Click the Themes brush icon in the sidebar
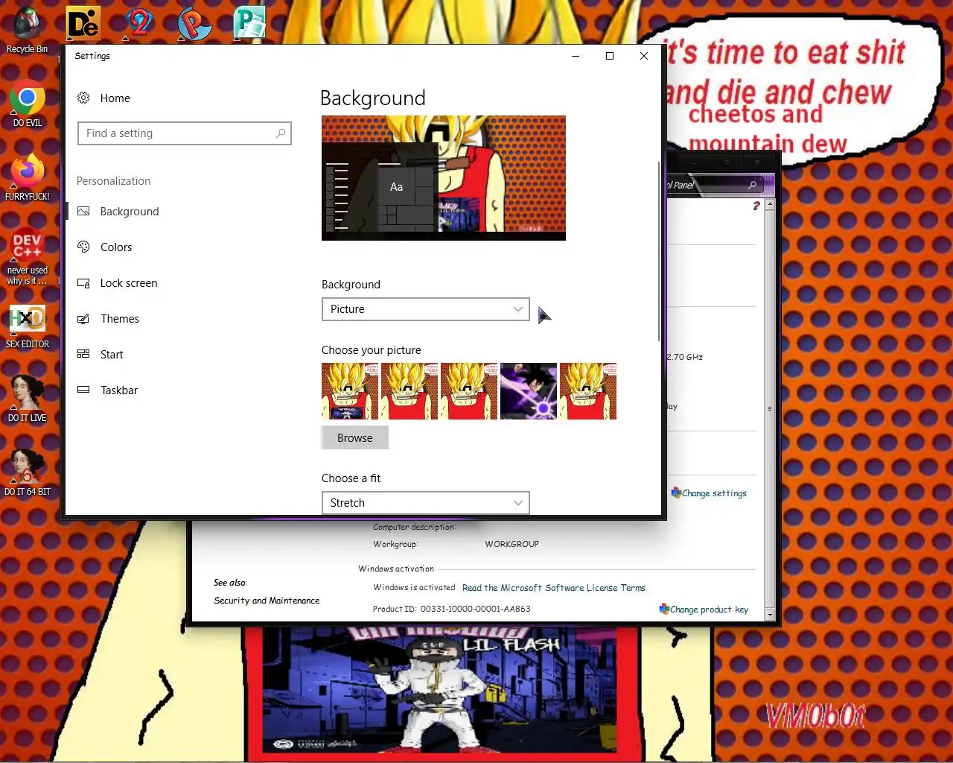This screenshot has height=763, width=953. point(83,319)
